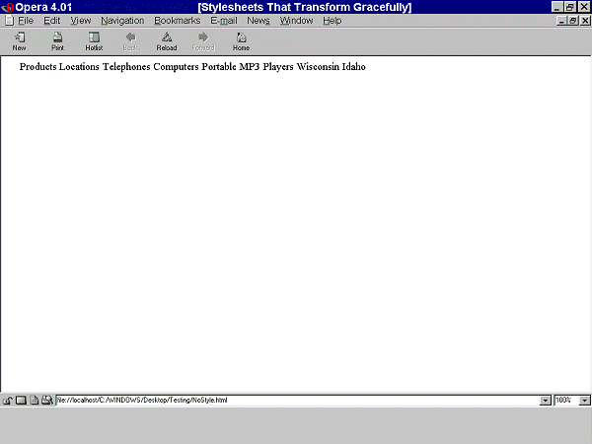This screenshot has width=592, height=444.
Task: Open the Bookmarks menu
Action: click(178, 21)
